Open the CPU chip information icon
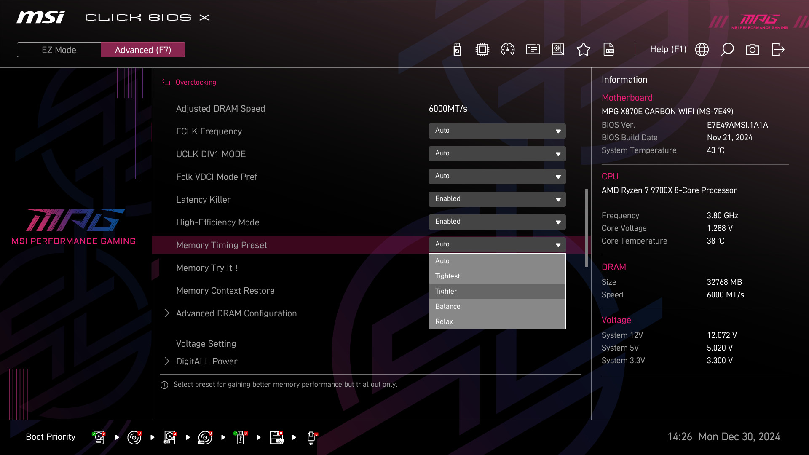Viewport: 809px width, 455px height. pyautogui.click(x=482, y=50)
